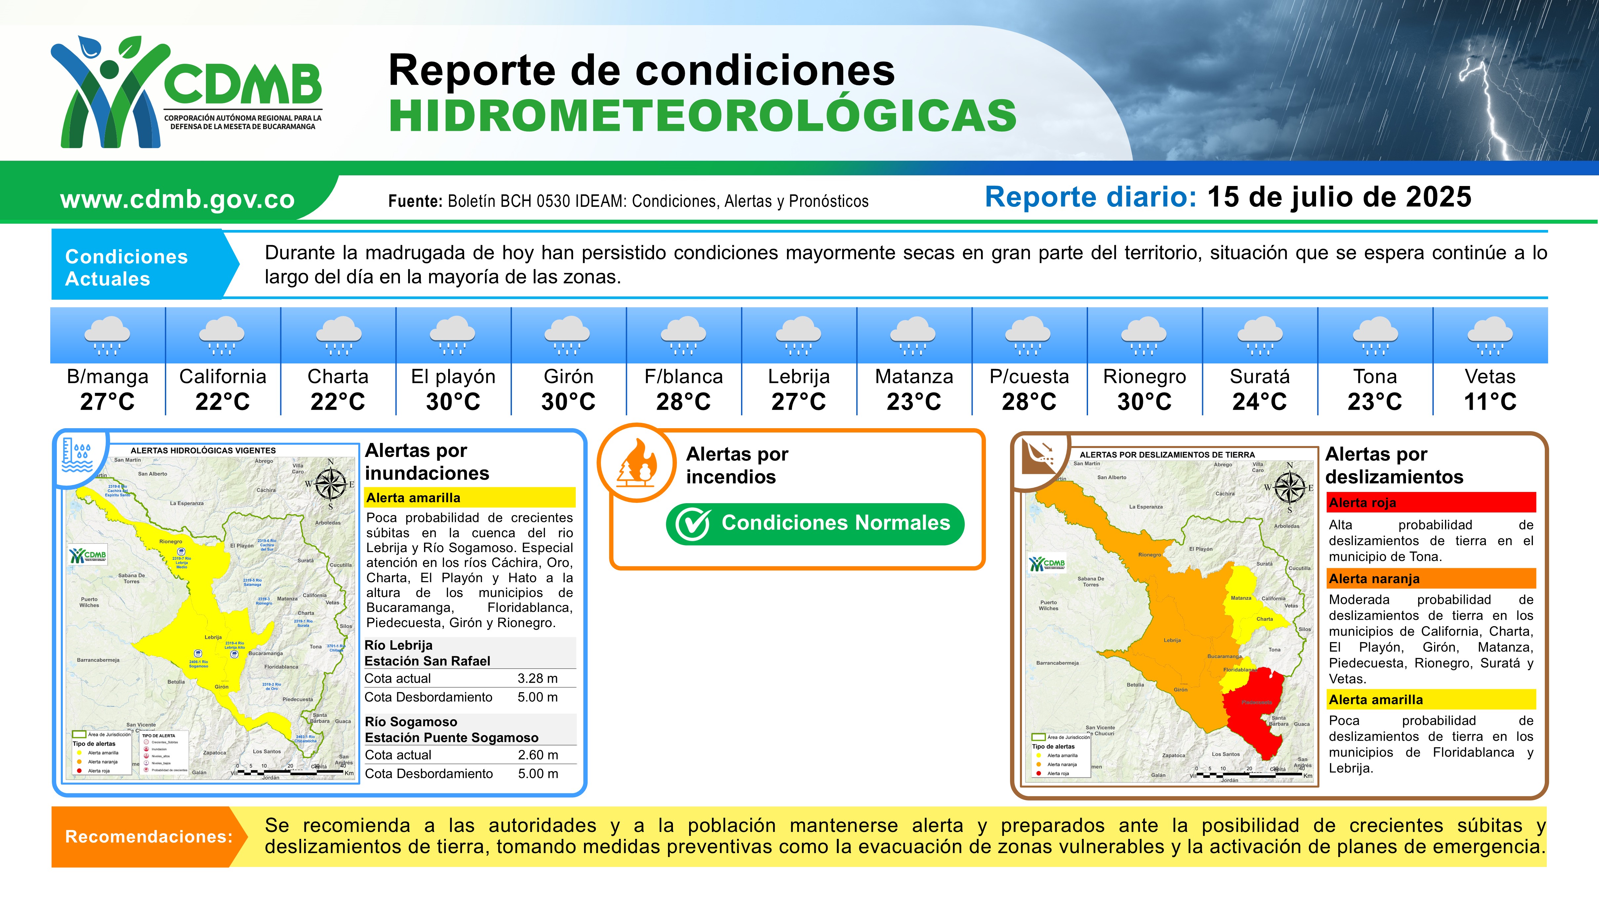Click the rain cloud icon above B/manga

click(x=107, y=335)
